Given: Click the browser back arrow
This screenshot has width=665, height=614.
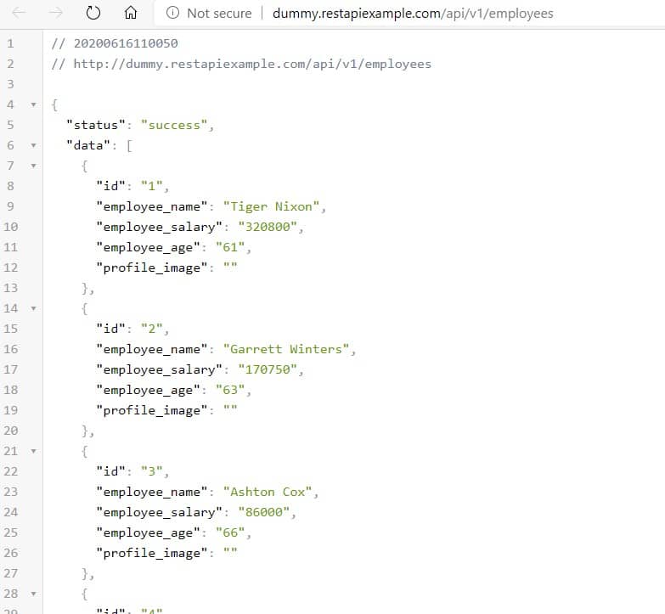Looking at the screenshot, I should pos(19,13).
